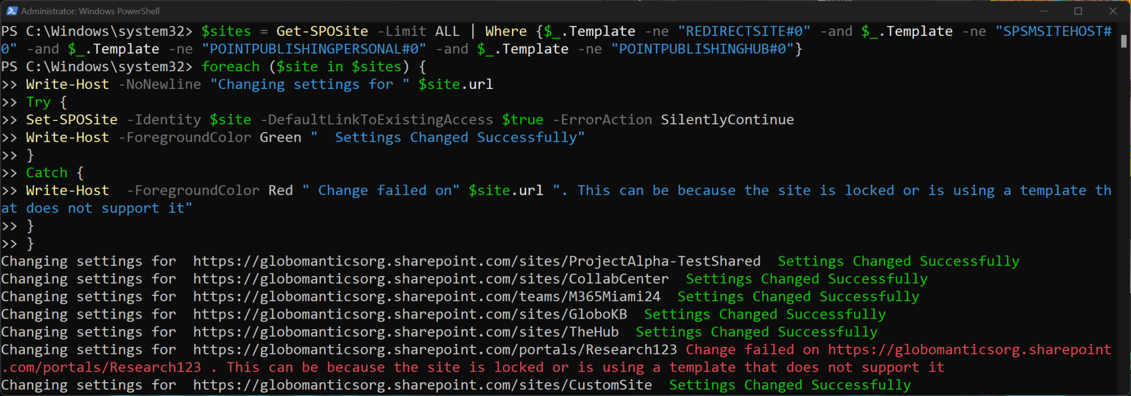Image resolution: width=1131 pixels, height=396 pixels.
Task: Click the Try keyword line
Action: (46, 102)
